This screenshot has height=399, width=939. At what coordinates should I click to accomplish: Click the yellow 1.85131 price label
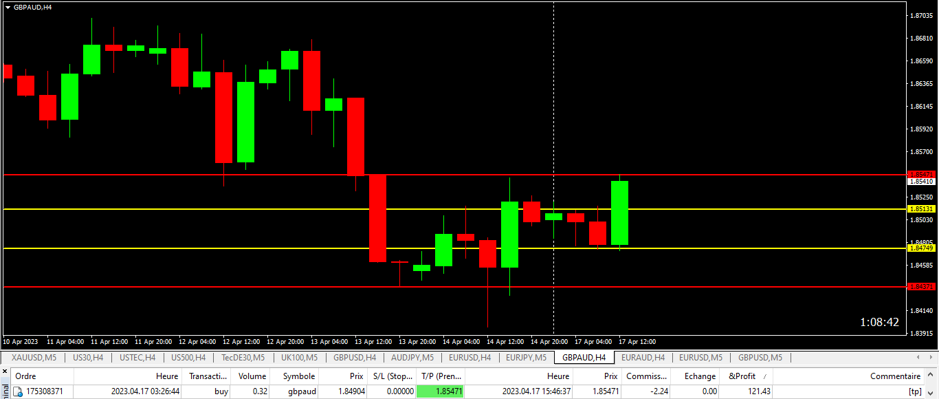[921, 208]
